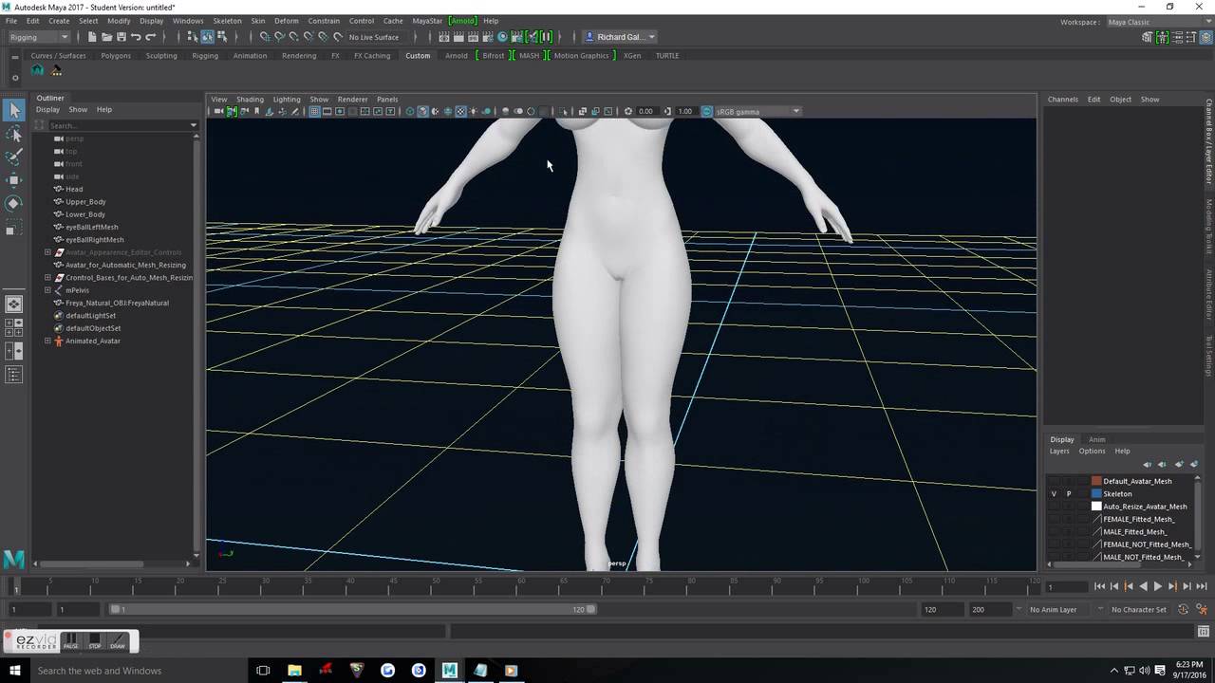Open the No Character Set dropdown
Viewport: 1215px width, 683px height.
tap(1140, 610)
